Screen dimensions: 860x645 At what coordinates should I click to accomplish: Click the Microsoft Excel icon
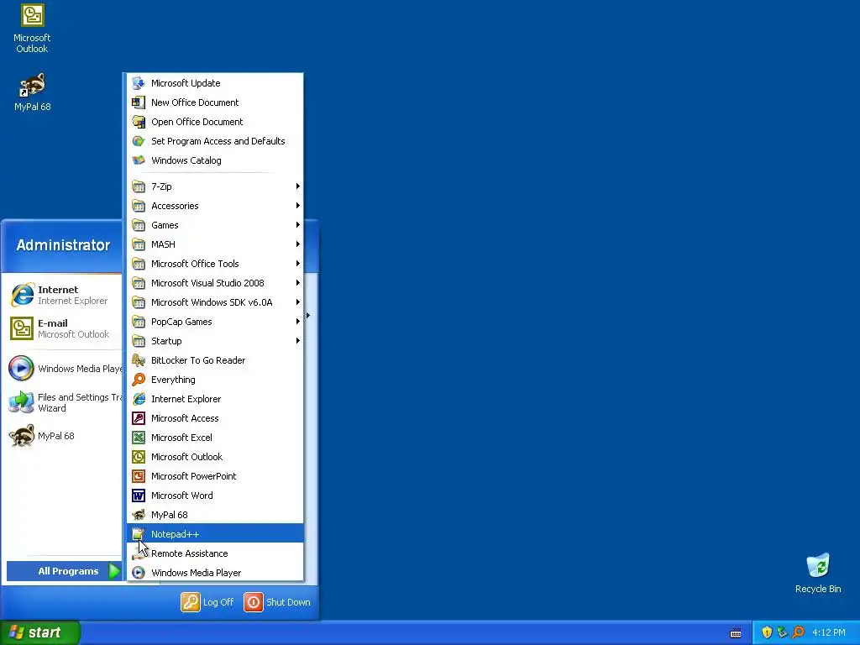tap(139, 438)
